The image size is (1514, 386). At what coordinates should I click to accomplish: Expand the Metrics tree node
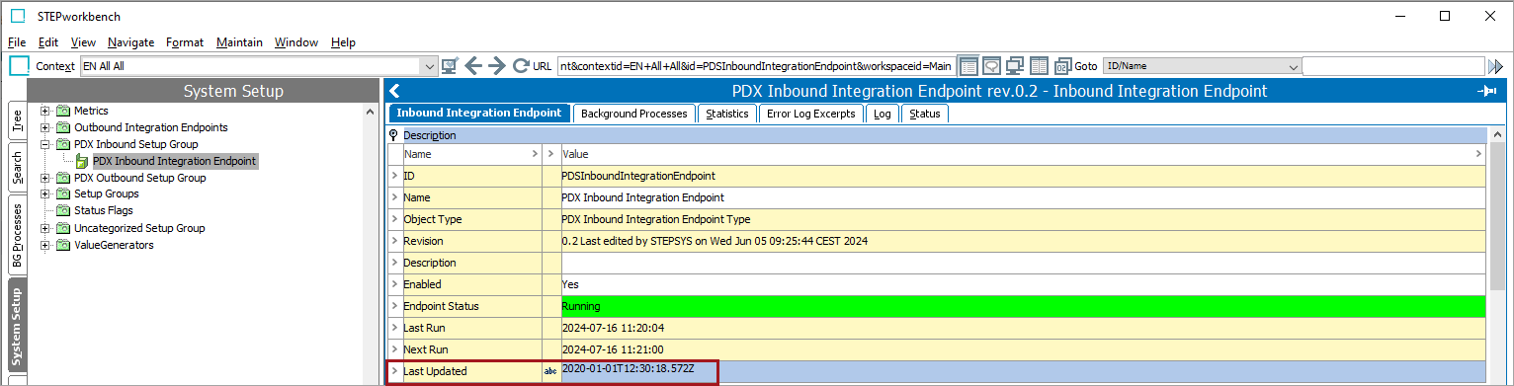pyautogui.click(x=45, y=111)
